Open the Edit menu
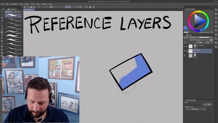 [7, 4]
